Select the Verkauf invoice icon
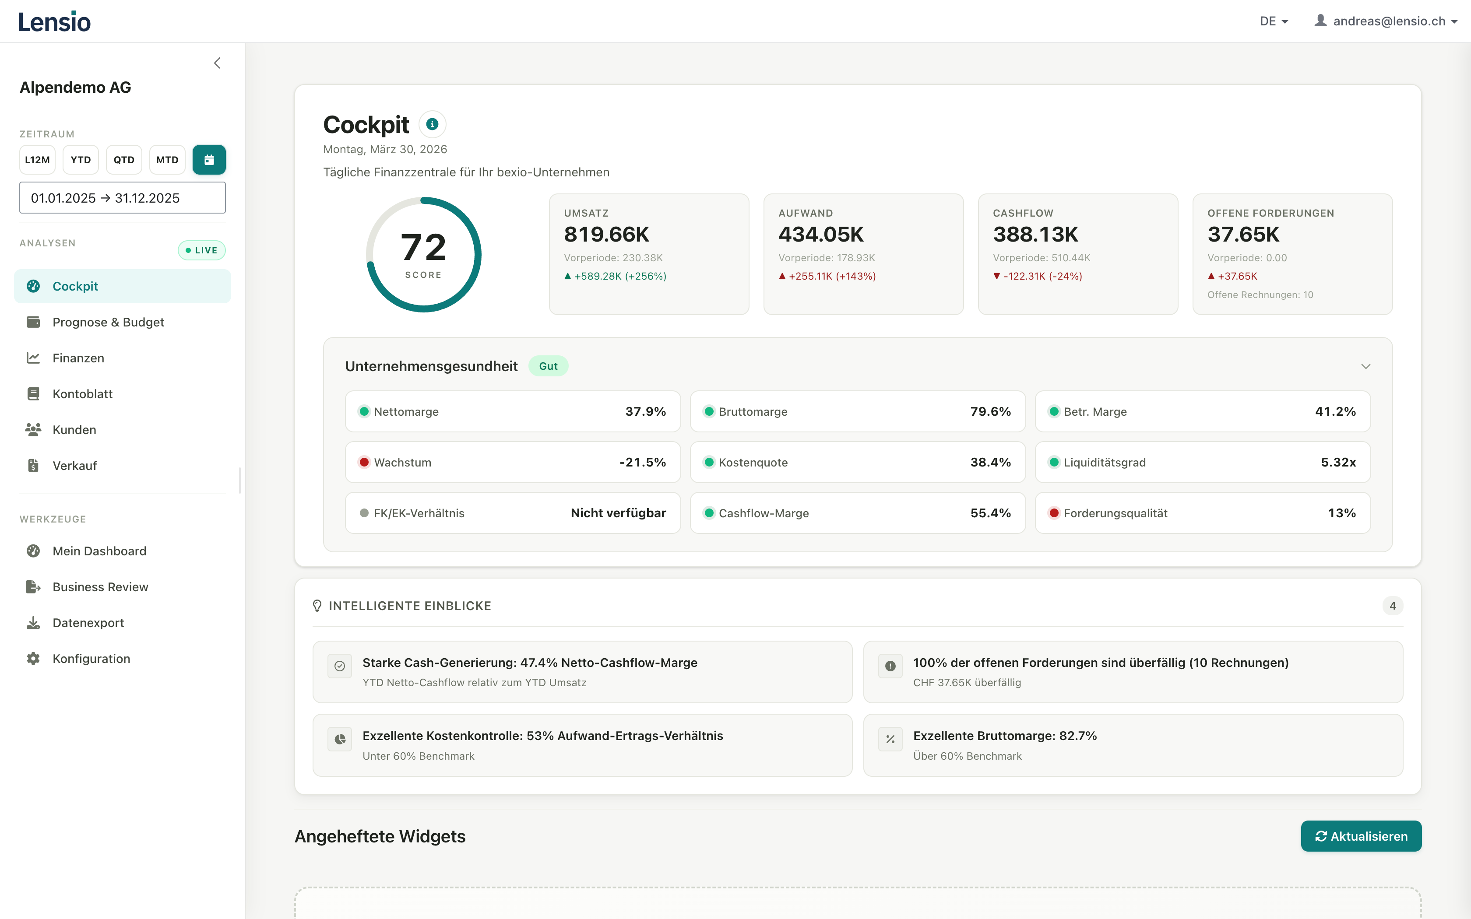Image resolution: width=1471 pixels, height=919 pixels. coord(33,465)
